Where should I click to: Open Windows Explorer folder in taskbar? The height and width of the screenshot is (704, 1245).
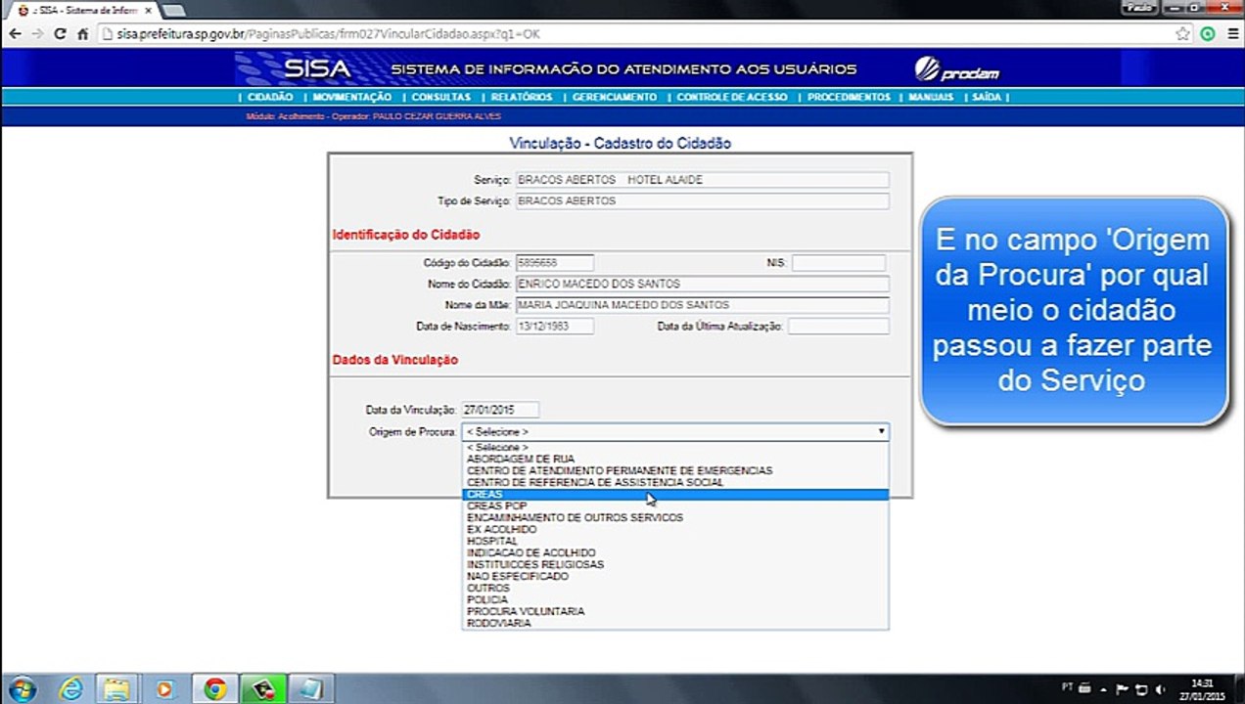117,689
